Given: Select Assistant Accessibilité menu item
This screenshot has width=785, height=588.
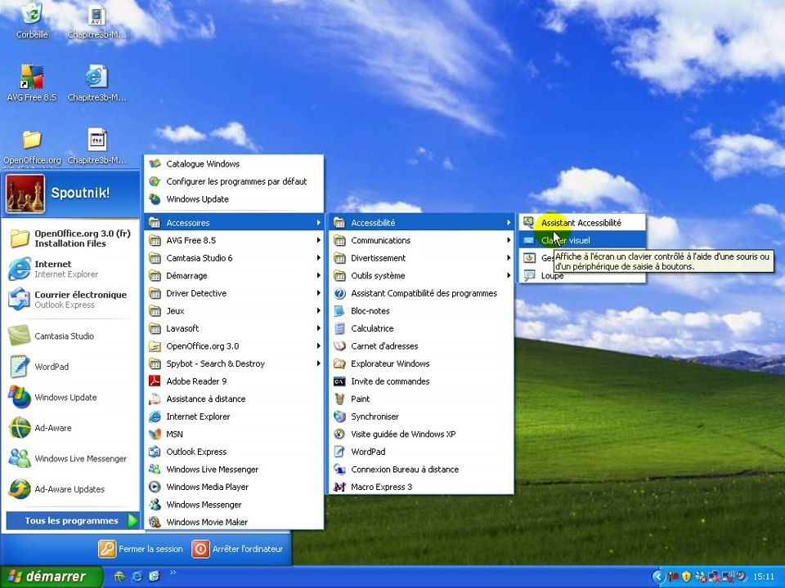Looking at the screenshot, I should click(581, 223).
